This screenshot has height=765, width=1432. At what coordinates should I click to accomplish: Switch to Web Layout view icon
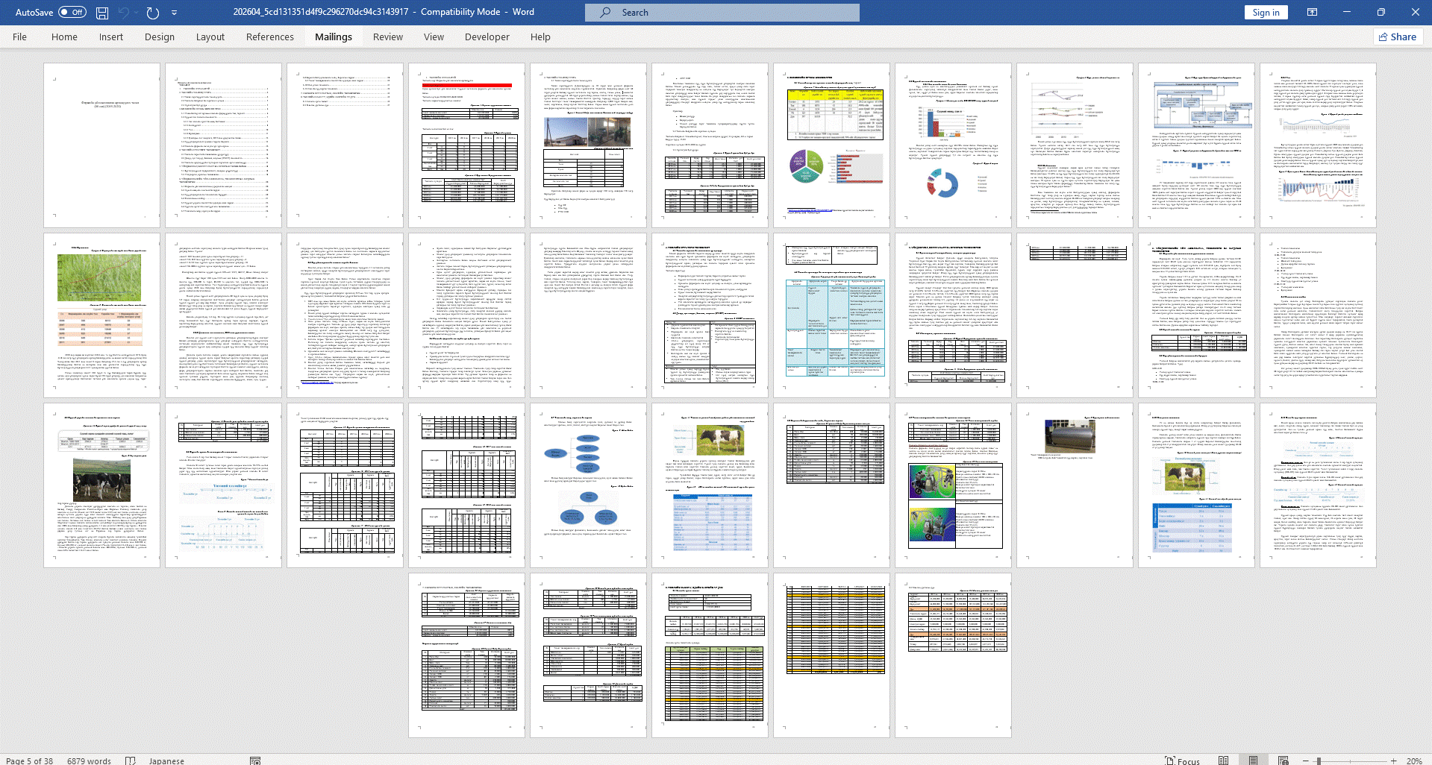(1283, 761)
